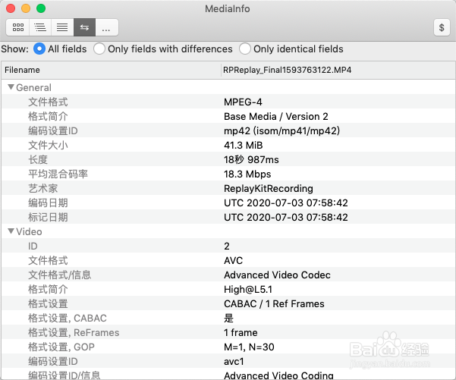Switch to the plain text view icon
456x380 pixels.
pyautogui.click(x=62, y=27)
